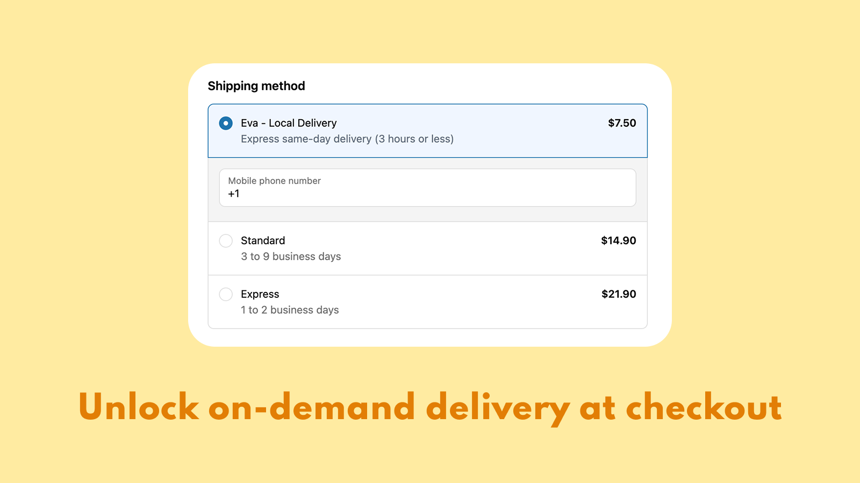860x483 pixels.
Task: Click the express same-day delivery description
Action: click(347, 139)
